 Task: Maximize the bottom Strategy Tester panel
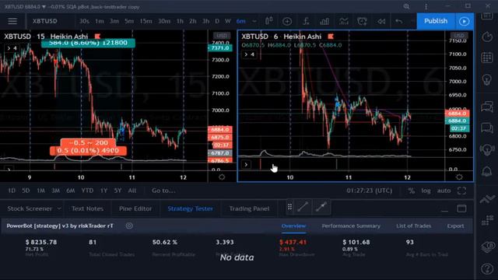pyautogui.click(x=461, y=208)
